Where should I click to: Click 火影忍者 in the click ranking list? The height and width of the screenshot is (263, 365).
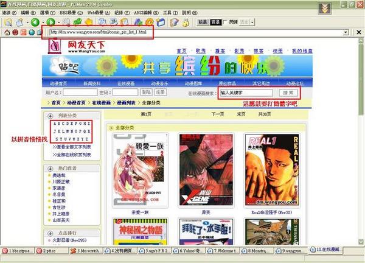(69, 240)
